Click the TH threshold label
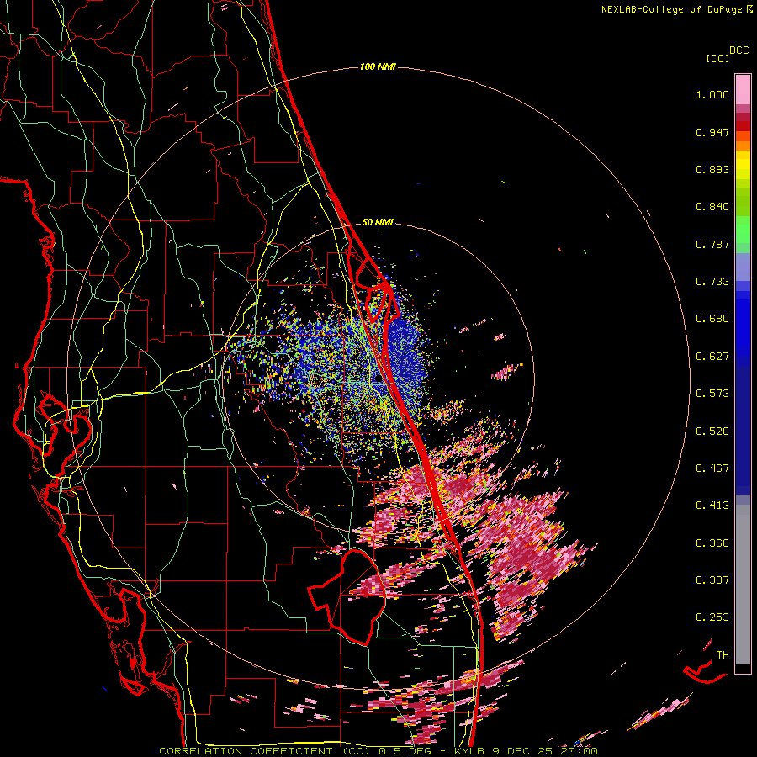This screenshot has height=757, width=757. click(x=723, y=655)
